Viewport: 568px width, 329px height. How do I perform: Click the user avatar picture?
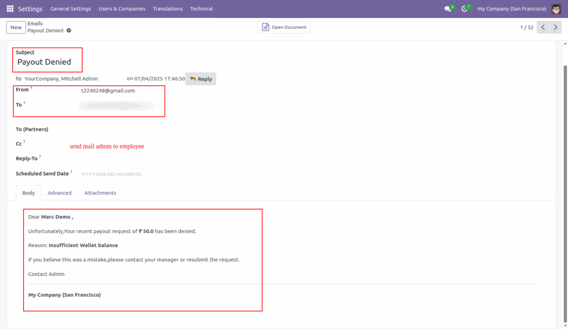(x=556, y=8)
